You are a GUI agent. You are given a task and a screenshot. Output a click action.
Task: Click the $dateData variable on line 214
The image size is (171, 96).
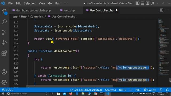click(81, 31)
